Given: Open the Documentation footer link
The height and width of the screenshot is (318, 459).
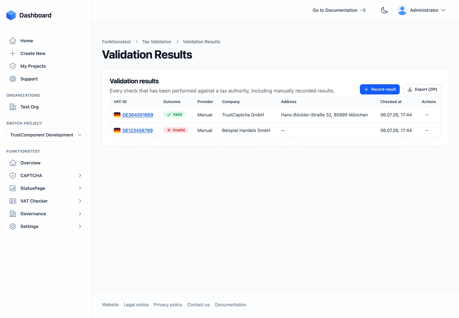Looking at the screenshot, I should (x=231, y=305).
